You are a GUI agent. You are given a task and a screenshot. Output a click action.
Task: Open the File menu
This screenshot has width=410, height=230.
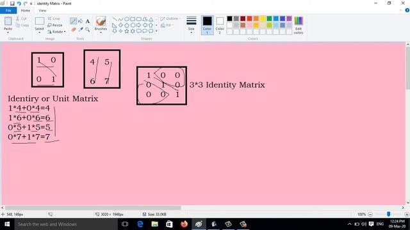[x=8, y=10]
